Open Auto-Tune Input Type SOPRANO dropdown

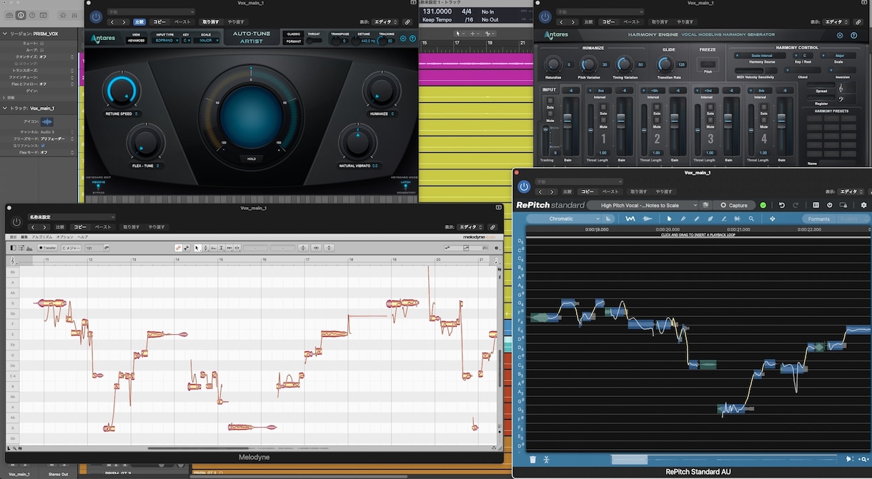click(x=165, y=41)
